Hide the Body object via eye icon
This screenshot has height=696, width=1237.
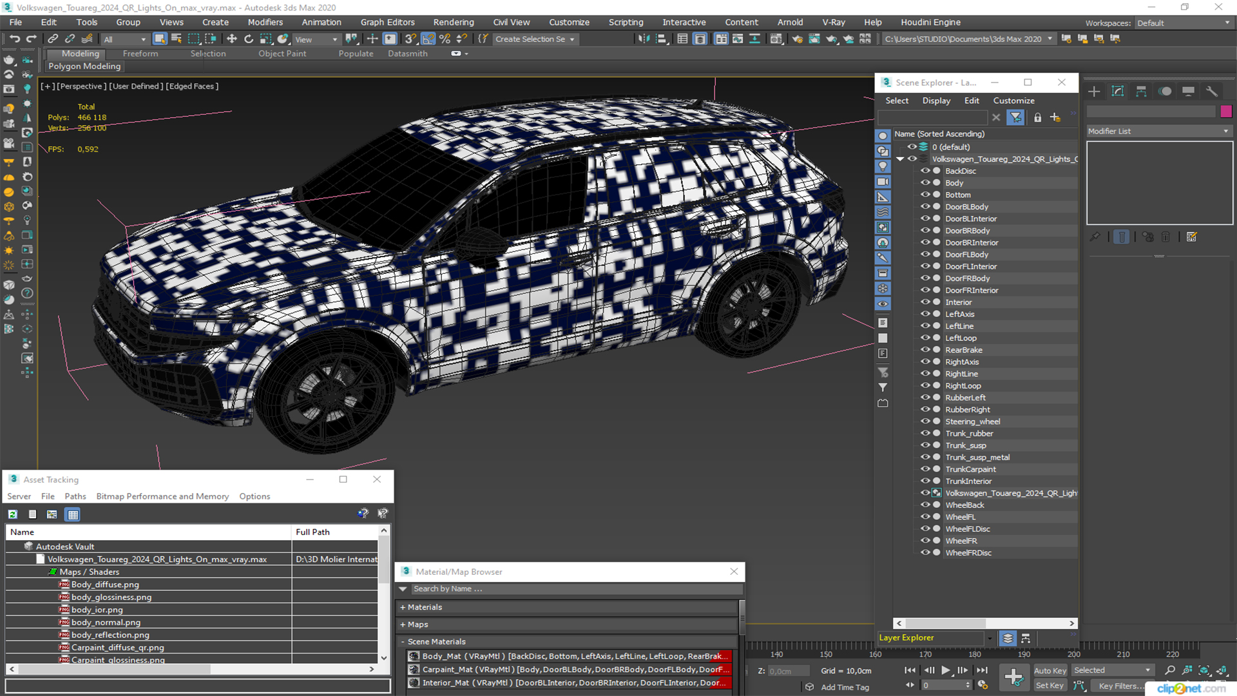(925, 183)
